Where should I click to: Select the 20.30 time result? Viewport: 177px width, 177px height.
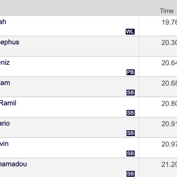tap(169, 42)
